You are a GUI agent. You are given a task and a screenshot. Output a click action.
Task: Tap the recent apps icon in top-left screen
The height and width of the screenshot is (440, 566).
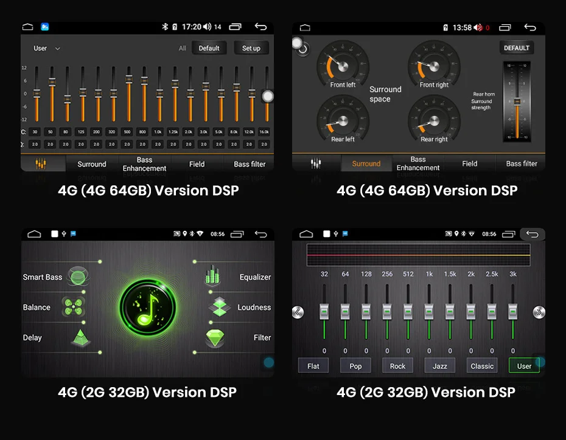[235, 26]
